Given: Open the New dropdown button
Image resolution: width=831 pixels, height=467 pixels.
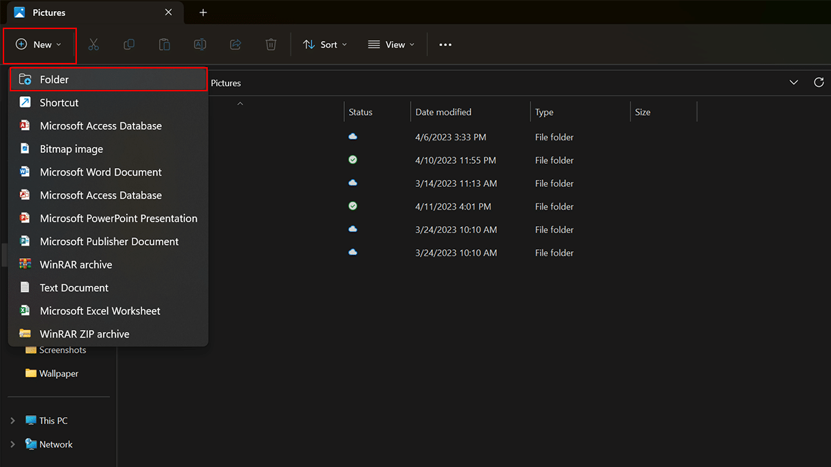Looking at the screenshot, I should pyautogui.click(x=39, y=45).
